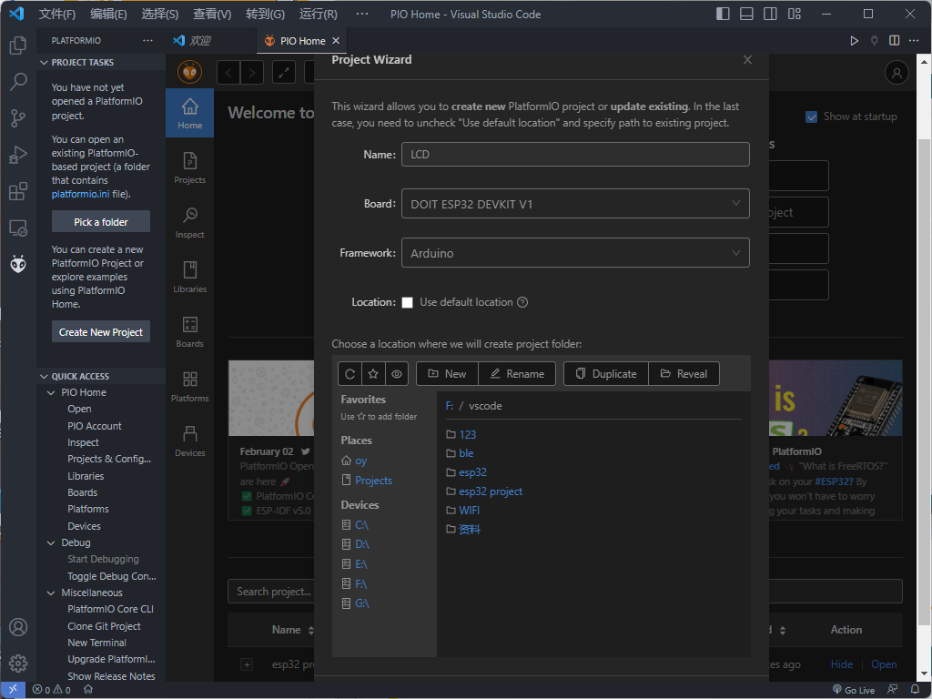Open the Framework dropdown showing Arduino
Screen dimensions: 932x699
click(x=575, y=253)
